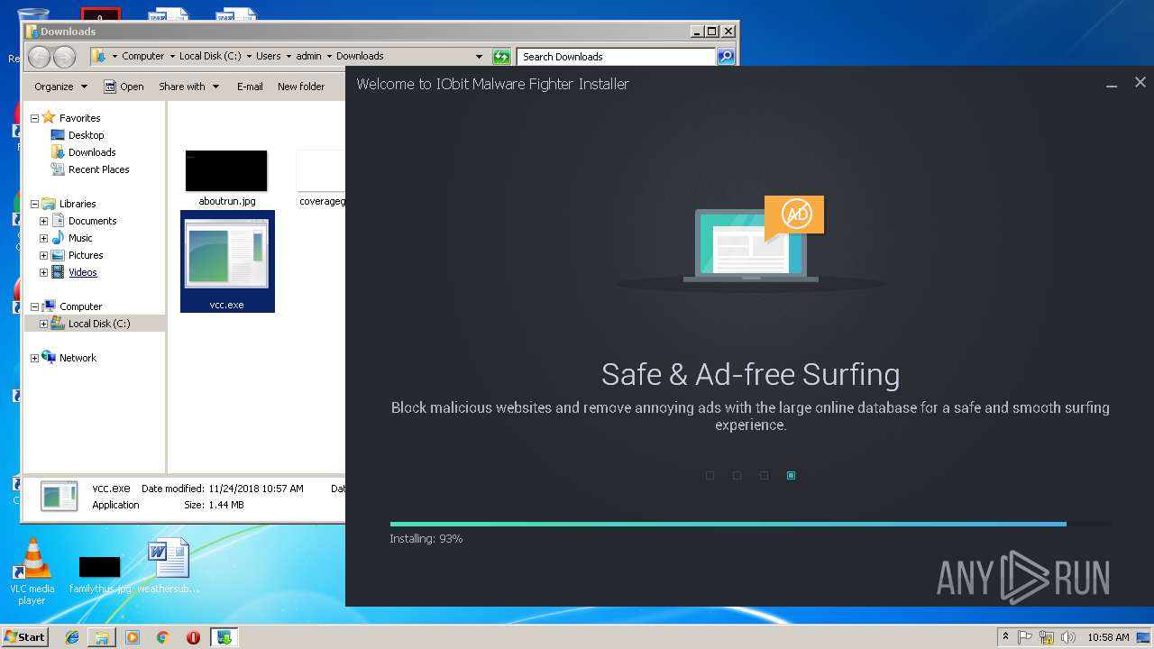Open Recent Places in Favorites
The width and height of the screenshot is (1154, 649).
coord(98,169)
